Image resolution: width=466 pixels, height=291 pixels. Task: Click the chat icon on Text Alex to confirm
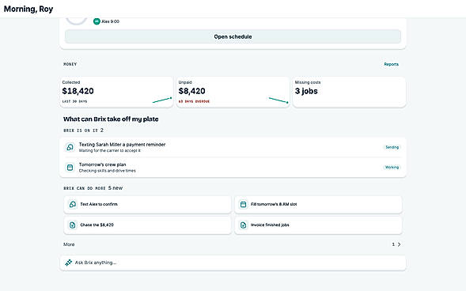pyautogui.click(x=73, y=204)
